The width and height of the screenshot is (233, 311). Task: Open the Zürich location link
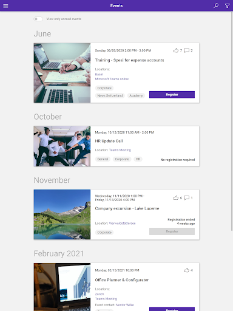tap(100, 294)
